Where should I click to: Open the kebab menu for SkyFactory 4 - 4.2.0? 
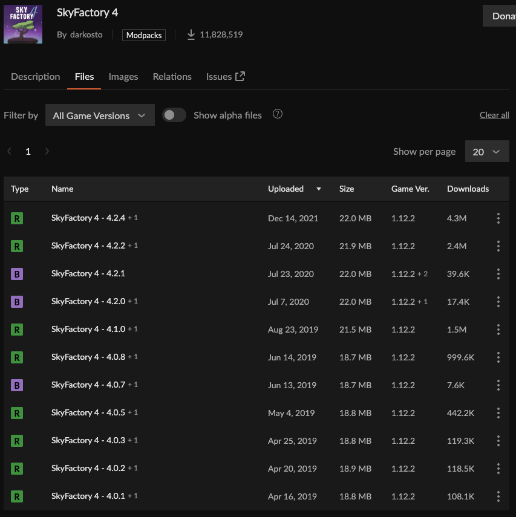pyautogui.click(x=498, y=302)
